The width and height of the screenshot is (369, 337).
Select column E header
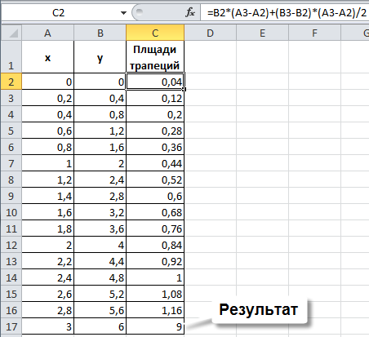[262, 33]
